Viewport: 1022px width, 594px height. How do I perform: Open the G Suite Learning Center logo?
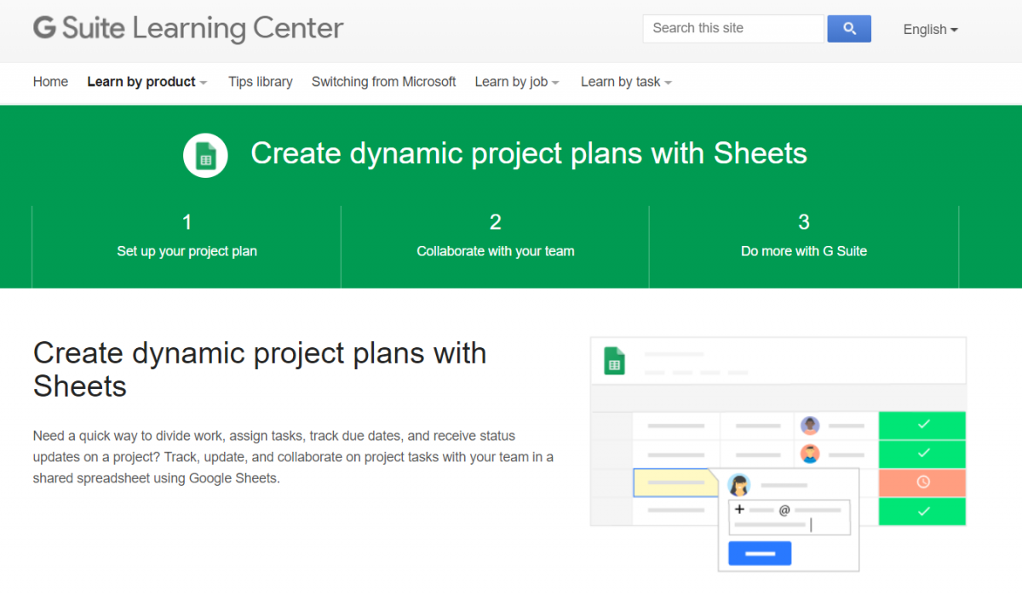[188, 28]
